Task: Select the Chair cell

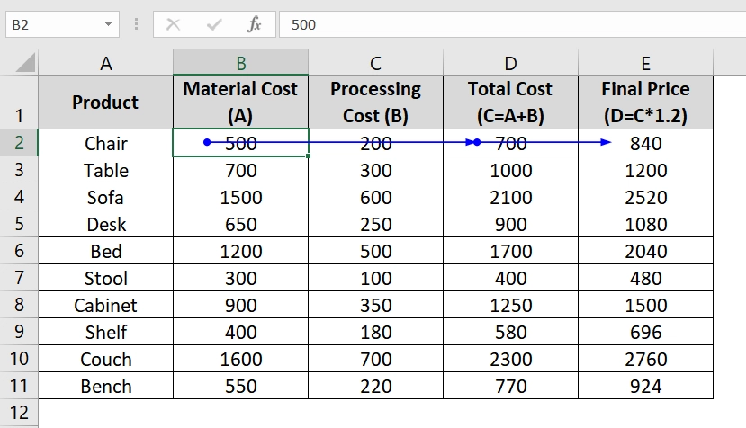Action: coord(105,143)
